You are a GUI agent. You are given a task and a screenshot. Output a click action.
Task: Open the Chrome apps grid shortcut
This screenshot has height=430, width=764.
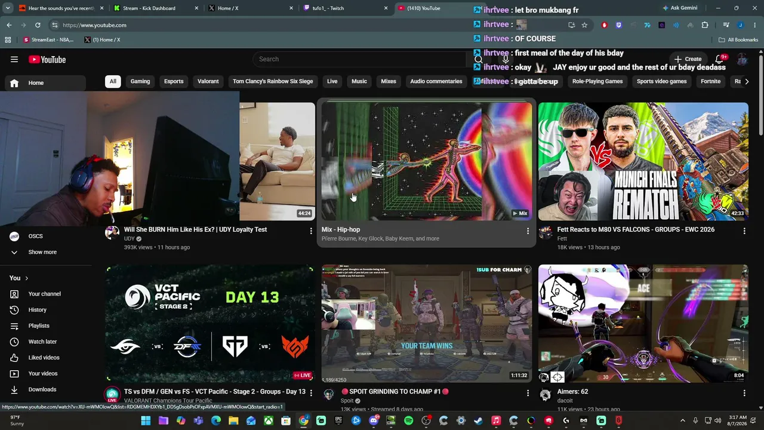[x=8, y=40]
